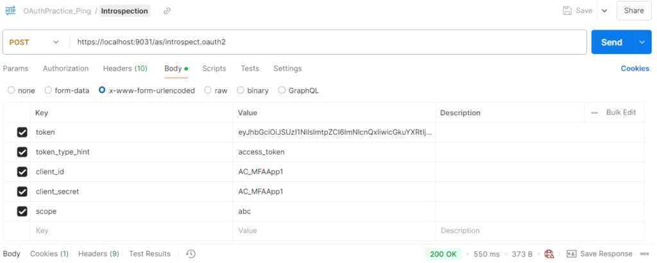Image resolution: width=657 pixels, height=263 pixels.
Task: Click the red globe network icon
Action: pos(549,254)
